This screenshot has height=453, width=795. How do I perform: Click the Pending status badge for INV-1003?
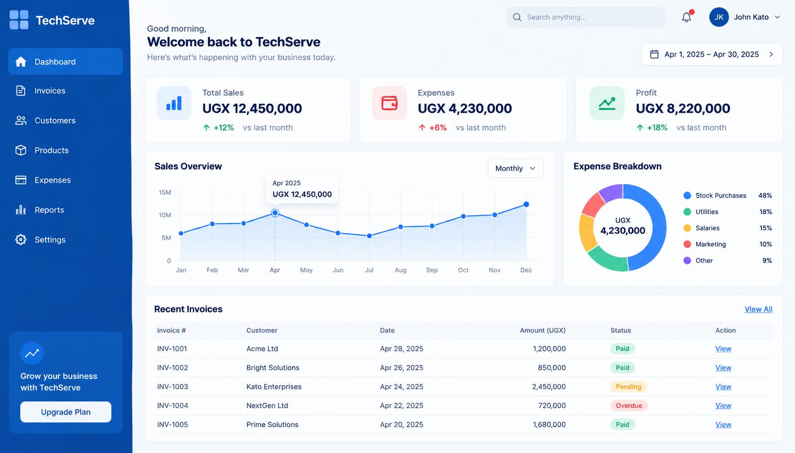pos(629,386)
